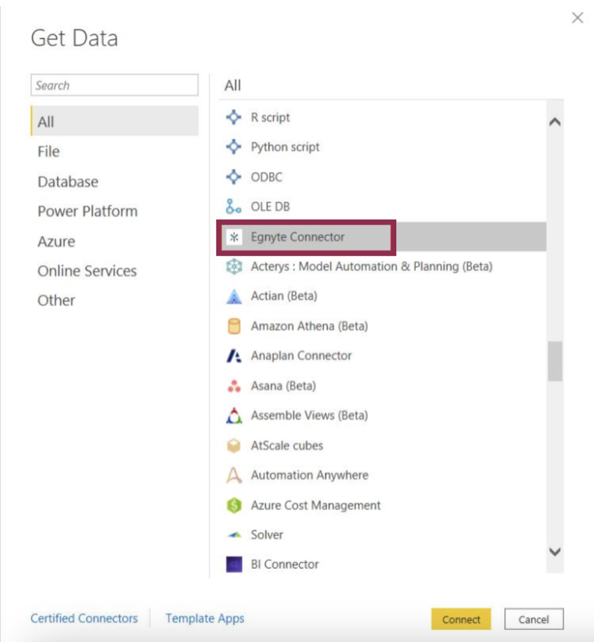The image size is (594, 642).
Task: Select the AtScale cubes label
Action: click(287, 445)
